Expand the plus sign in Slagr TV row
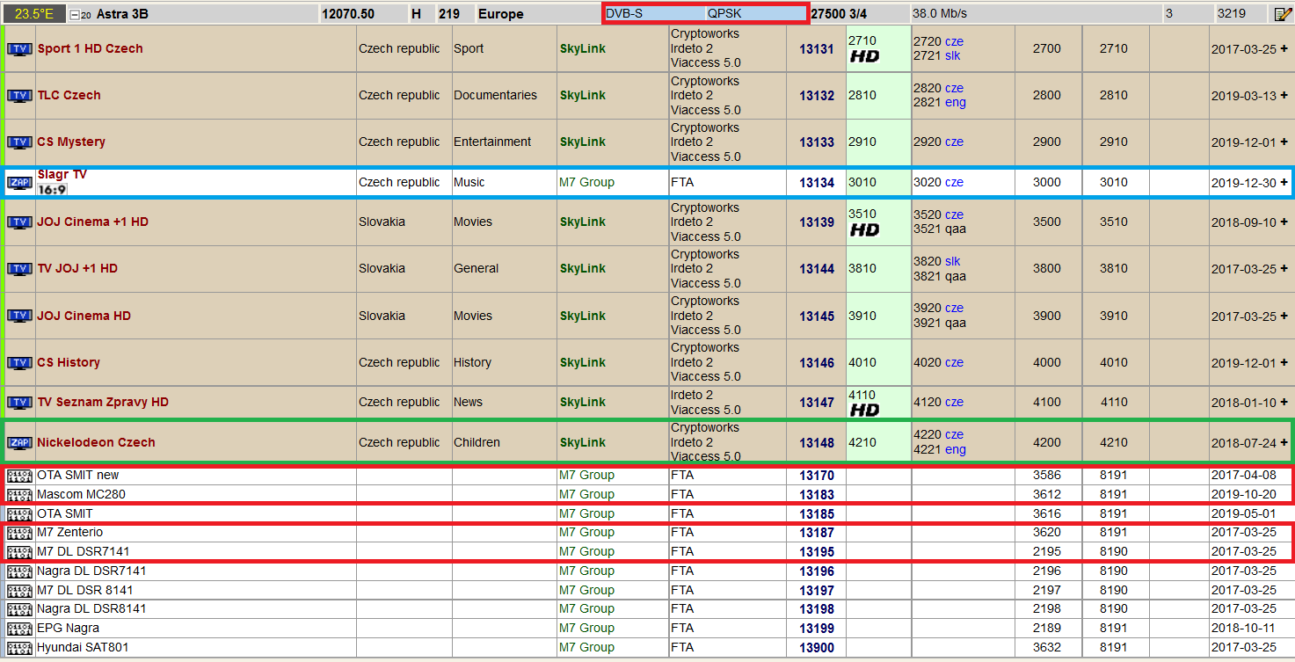 pos(1284,183)
